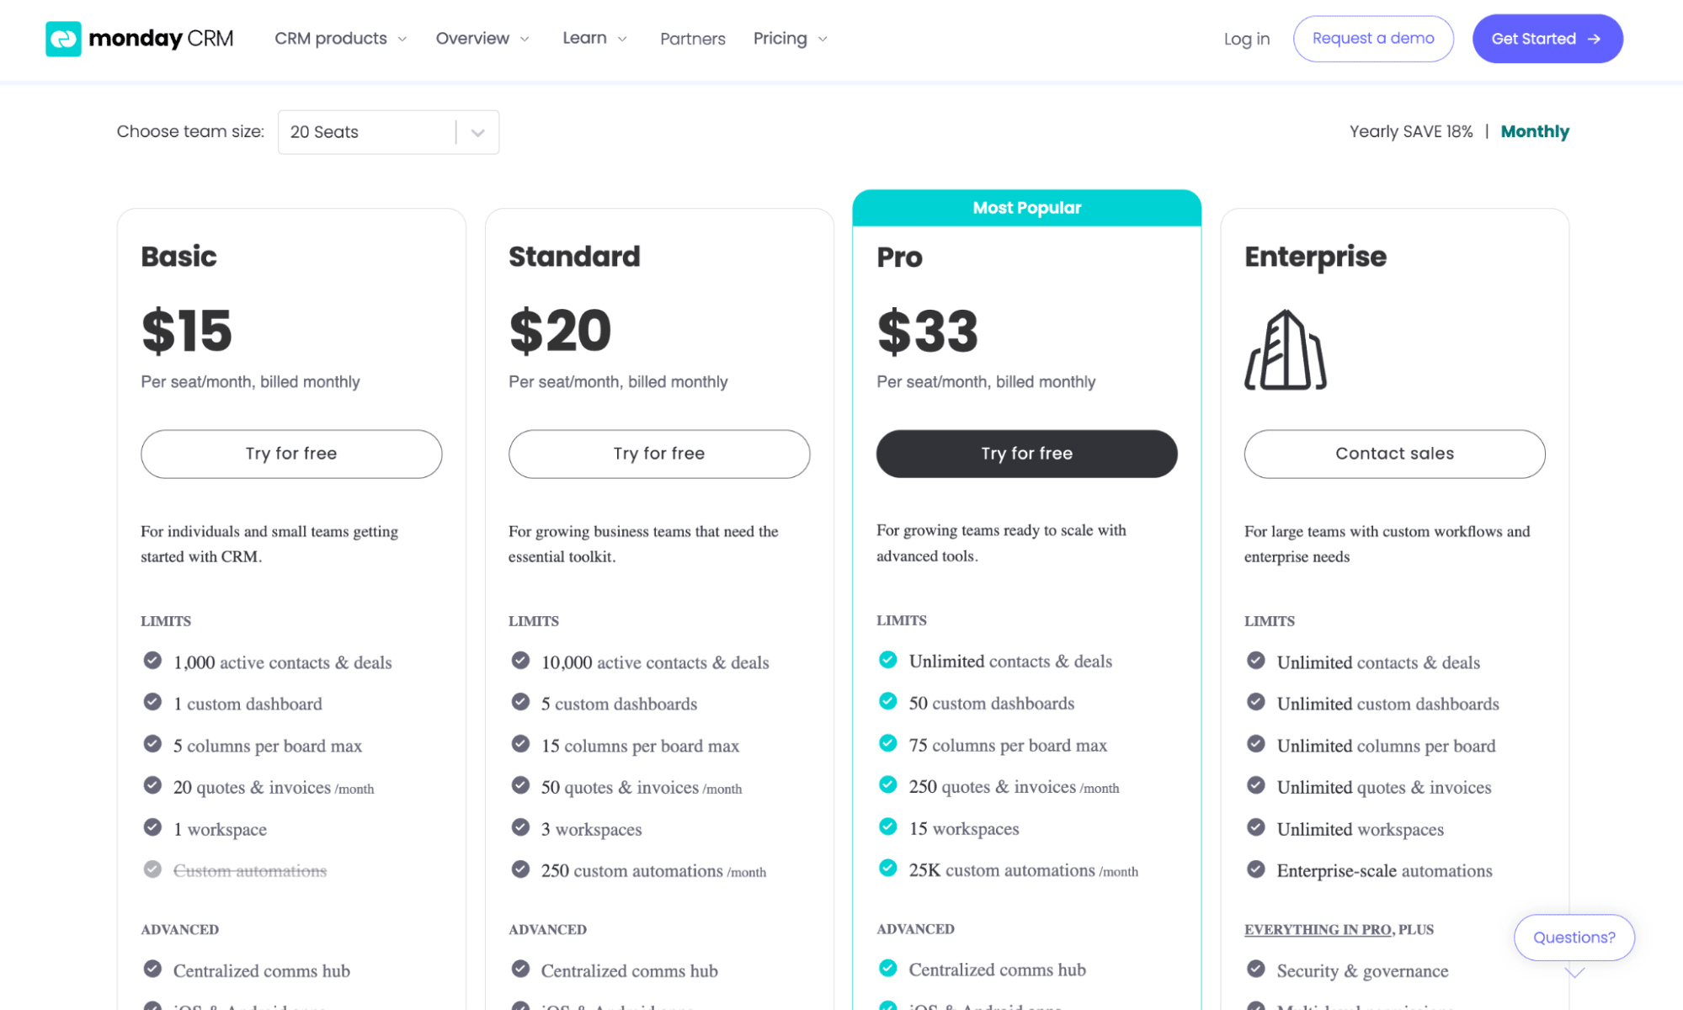Screen dimensions: 1683x1010
Task: Click the arrow icon in Get Started
Action: 1594,39
